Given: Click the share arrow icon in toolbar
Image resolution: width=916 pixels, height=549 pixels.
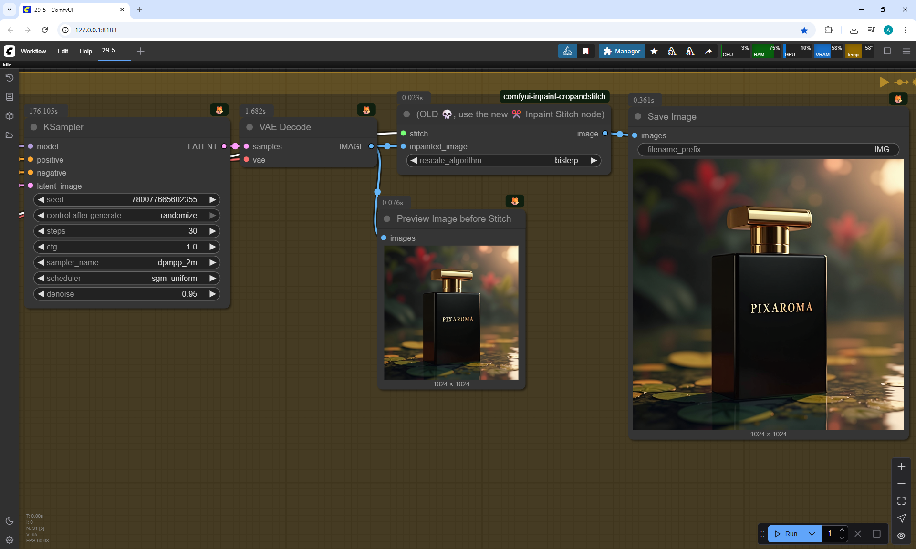Looking at the screenshot, I should [708, 51].
